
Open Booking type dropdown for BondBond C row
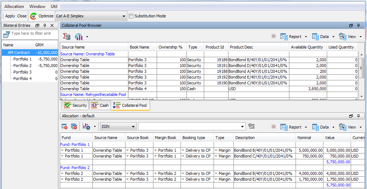click(183, 156)
